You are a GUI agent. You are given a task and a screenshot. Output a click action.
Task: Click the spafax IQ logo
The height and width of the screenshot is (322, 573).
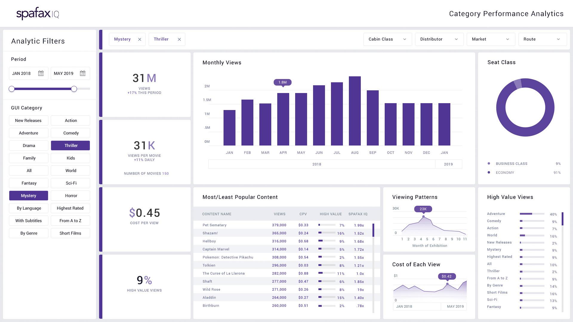tap(38, 14)
